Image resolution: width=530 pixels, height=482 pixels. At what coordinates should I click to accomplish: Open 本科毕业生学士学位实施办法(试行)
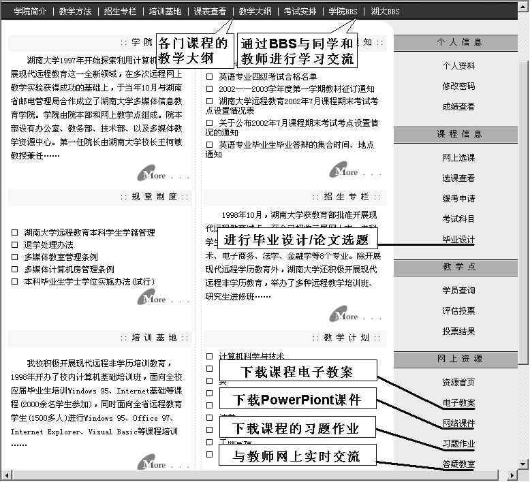coord(89,281)
